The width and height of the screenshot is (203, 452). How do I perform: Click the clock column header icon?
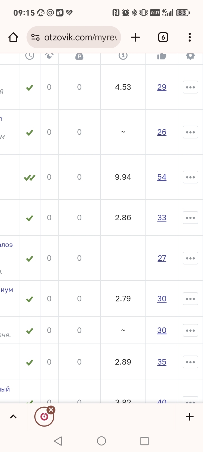pyautogui.click(x=30, y=56)
